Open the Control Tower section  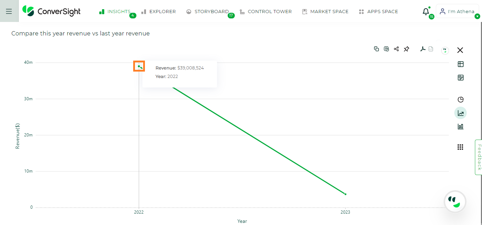click(266, 12)
